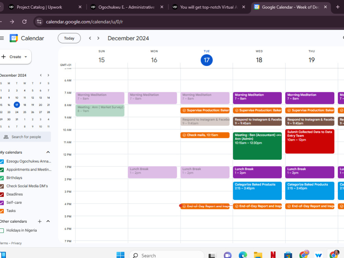Open Microsoft Edge from taskbar
The width and height of the screenshot is (344, 258).
(x=243, y=255)
